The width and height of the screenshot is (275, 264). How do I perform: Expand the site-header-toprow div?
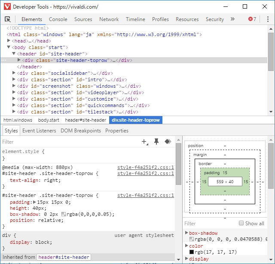[x=19, y=60]
